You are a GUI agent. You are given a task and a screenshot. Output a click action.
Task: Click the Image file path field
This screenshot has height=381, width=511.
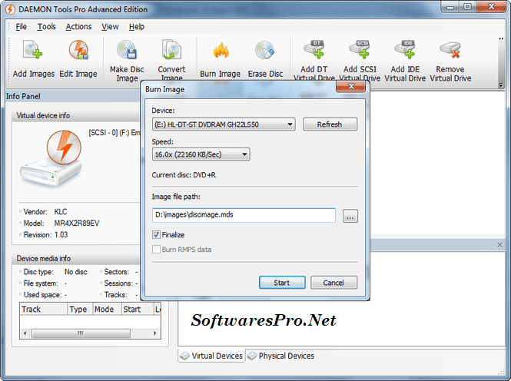(x=244, y=215)
